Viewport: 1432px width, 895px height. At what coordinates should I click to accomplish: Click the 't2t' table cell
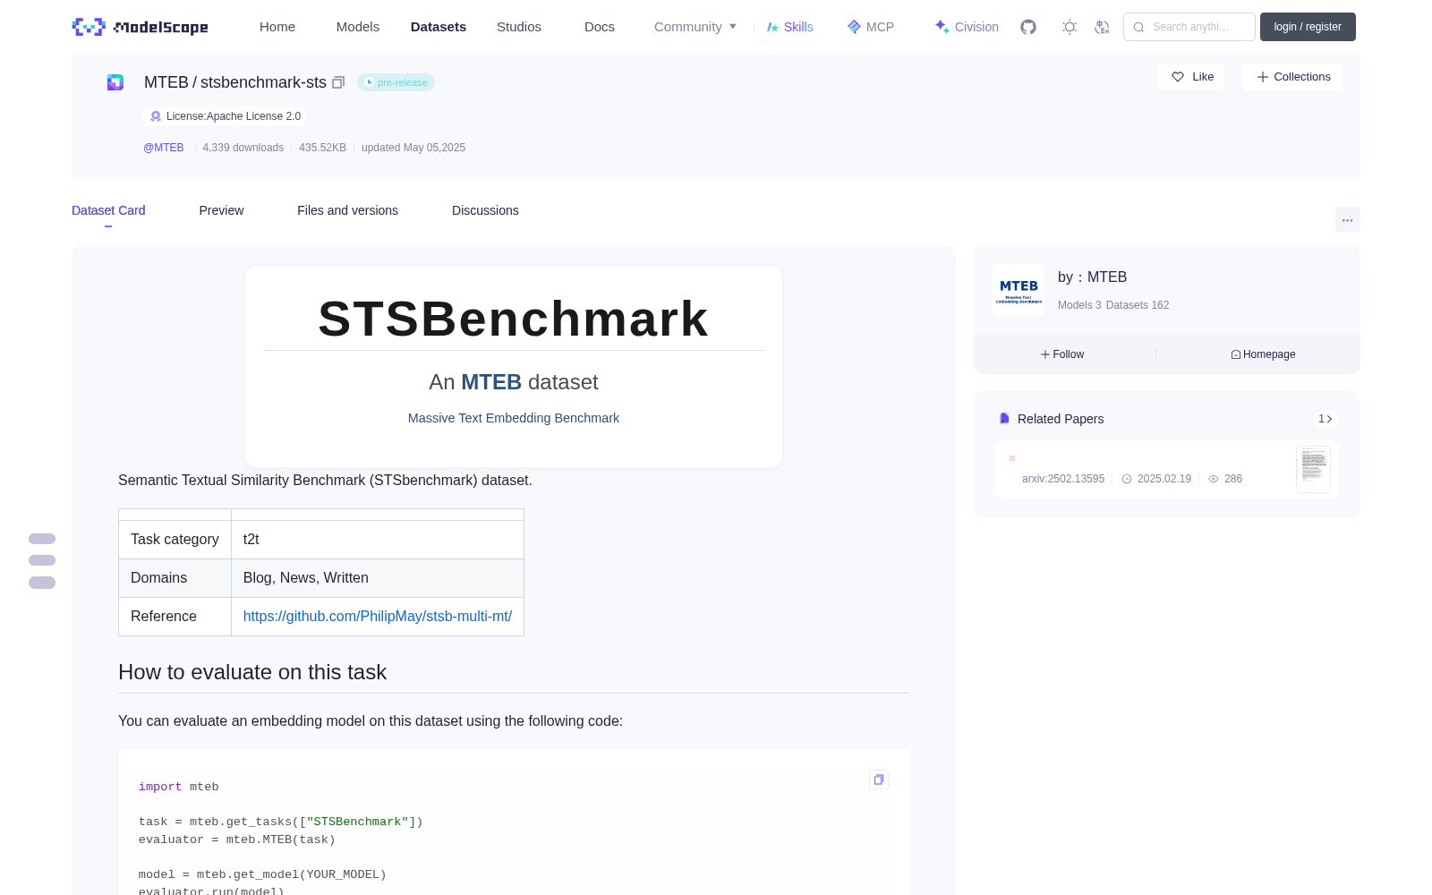(378, 540)
